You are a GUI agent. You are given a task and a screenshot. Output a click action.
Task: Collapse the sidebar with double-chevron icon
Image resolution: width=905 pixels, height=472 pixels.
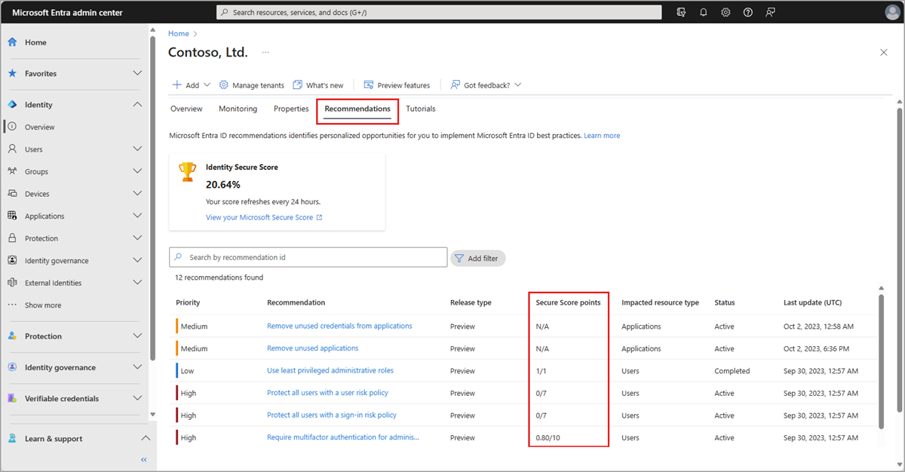[x=144, y=459]
